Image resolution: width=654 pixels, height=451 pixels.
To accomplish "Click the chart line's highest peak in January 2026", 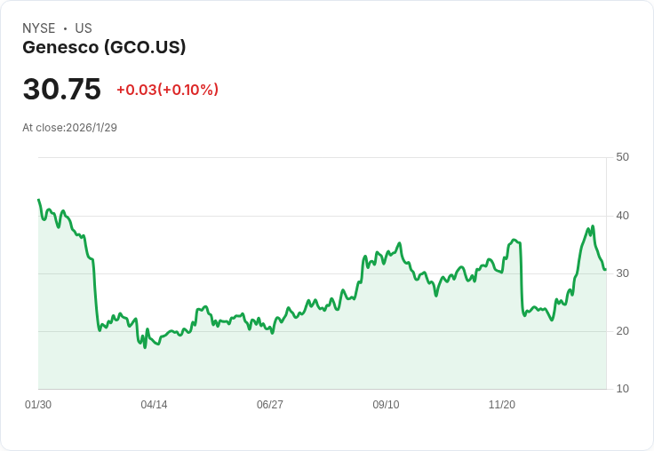I will click(593, 226).
